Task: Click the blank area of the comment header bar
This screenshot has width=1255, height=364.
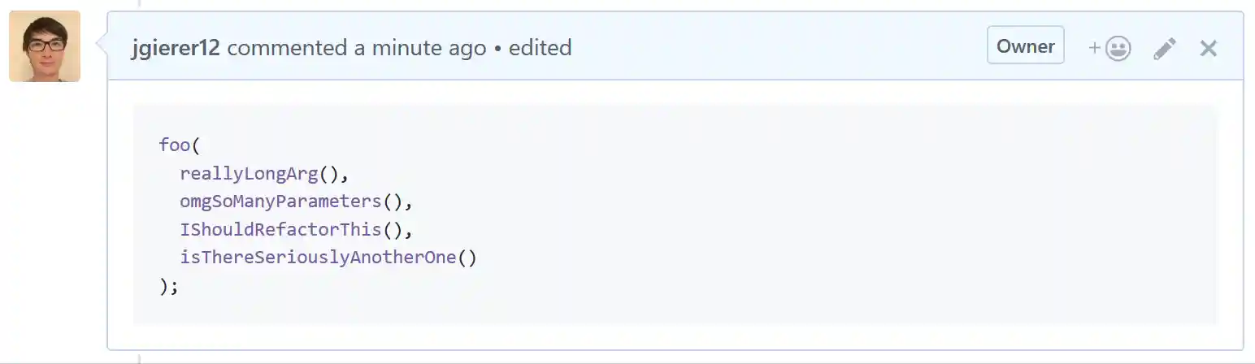Action: (x=772, y=48)
